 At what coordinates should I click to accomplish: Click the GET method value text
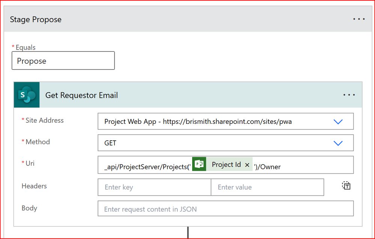click(110, 143)
